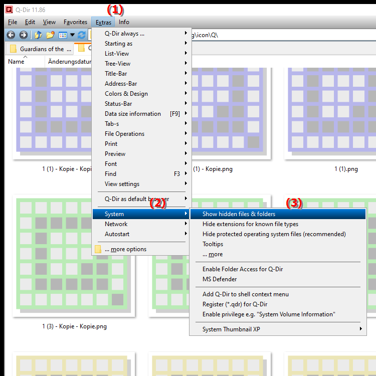This screenshot has width=376, height=376.
Task: Select Enable privilege System Volume Information
Action: pos(278,314)
